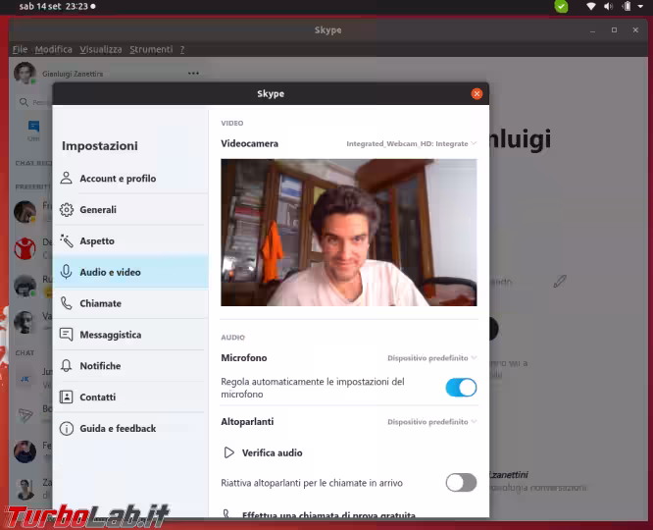Click the info icon beside Guida e feedback
The image size is (653, 530).
pyautogui.click(x=67, y=429)
